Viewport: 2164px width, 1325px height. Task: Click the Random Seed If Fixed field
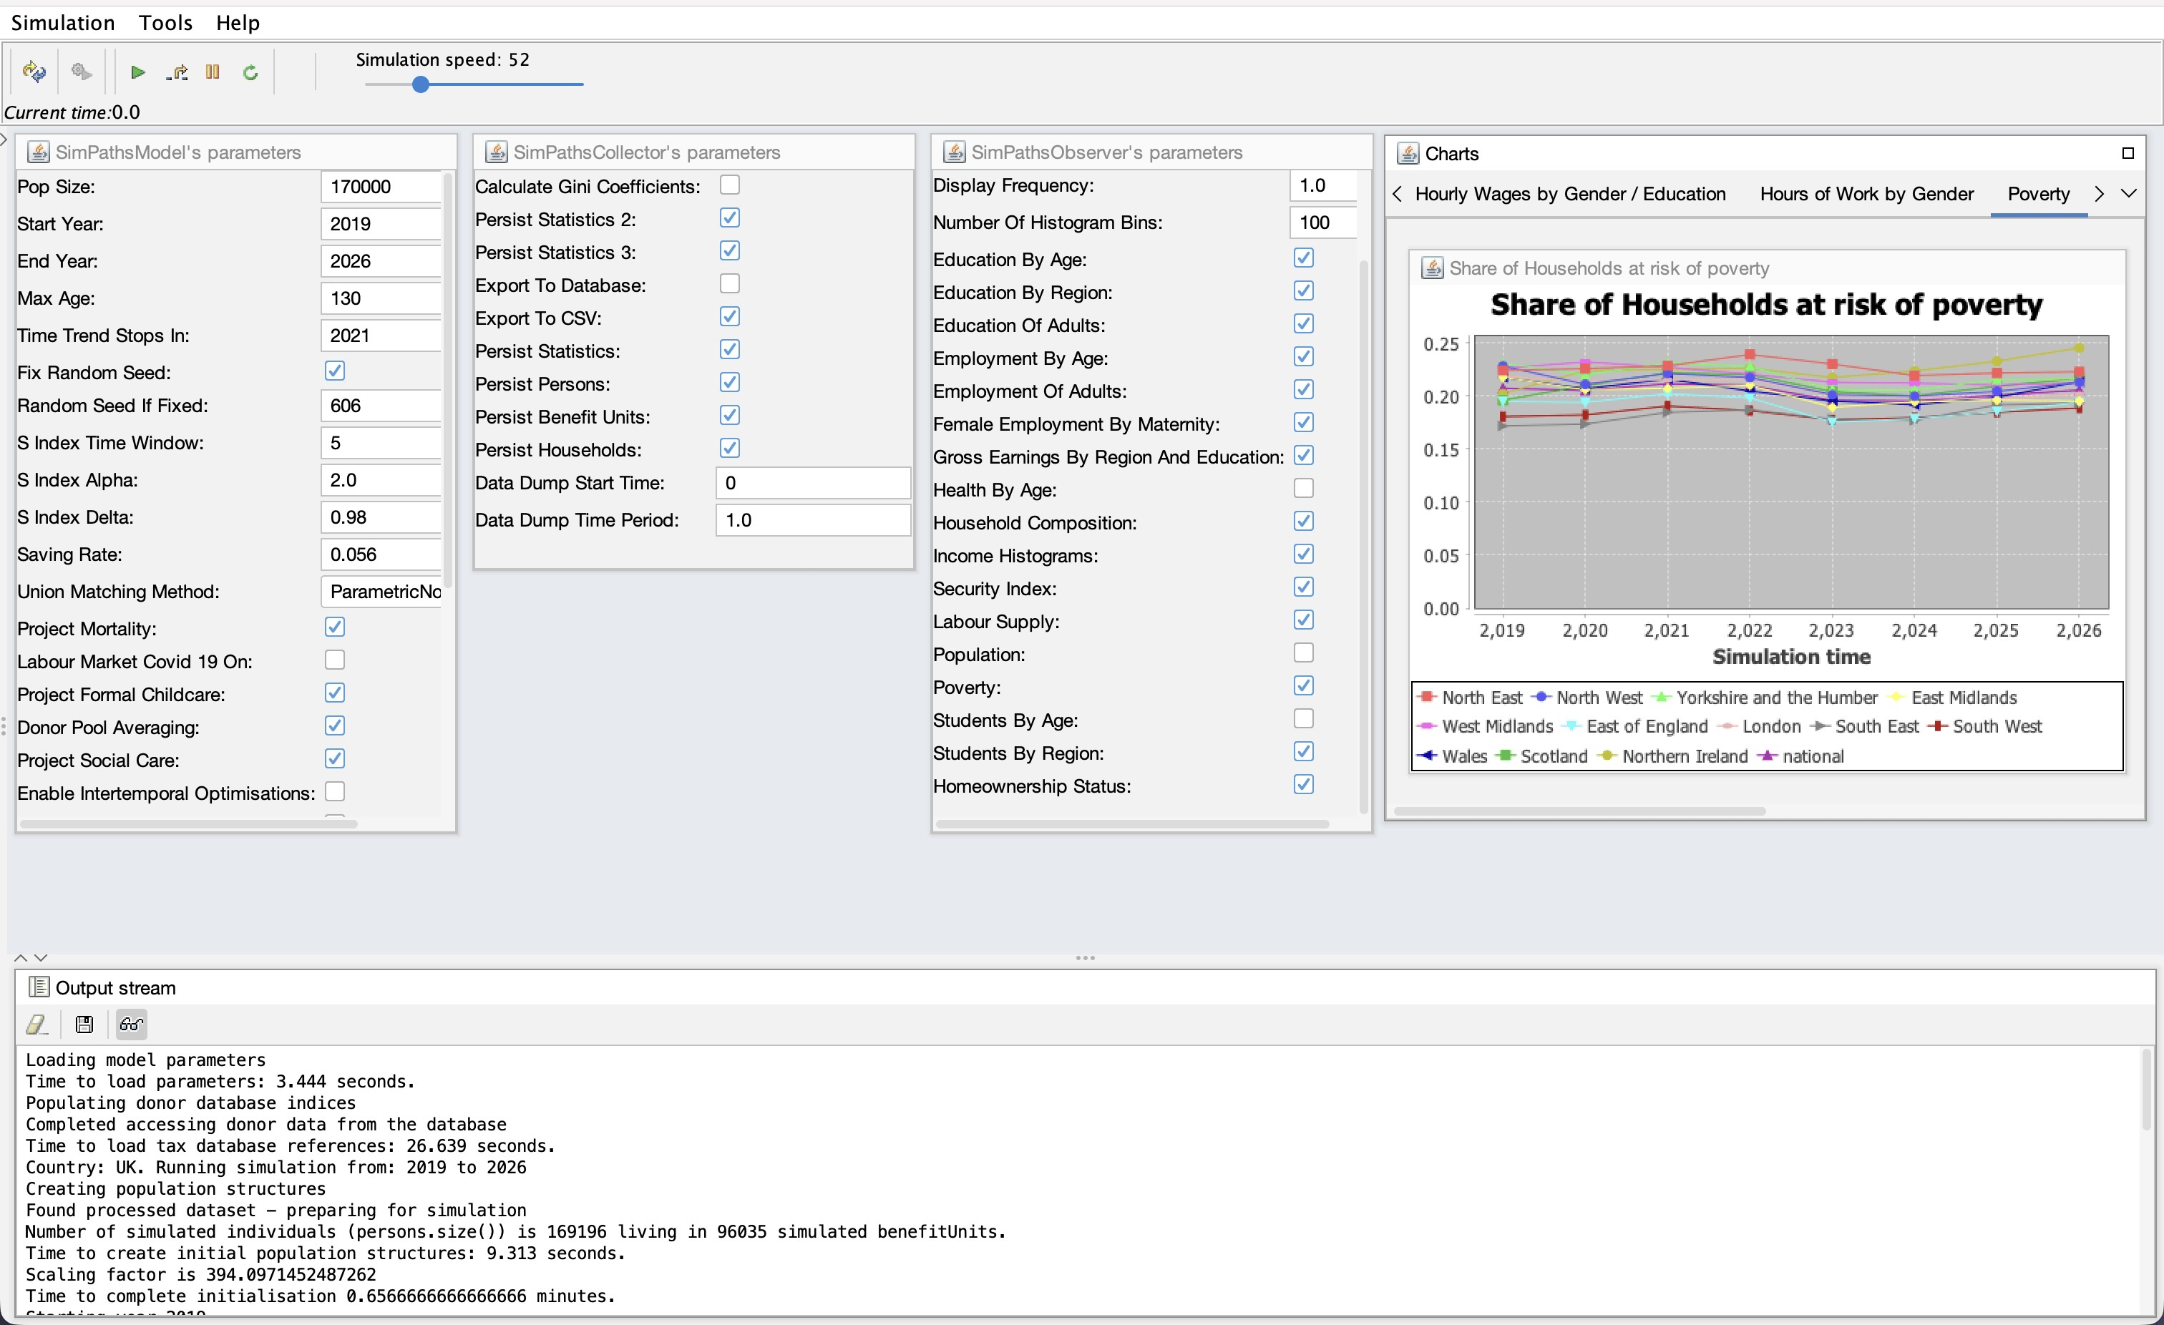[x=381, y=406]
